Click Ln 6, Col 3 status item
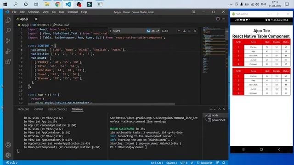This screenshot has width=294, height=165. [x=157, y=163]
